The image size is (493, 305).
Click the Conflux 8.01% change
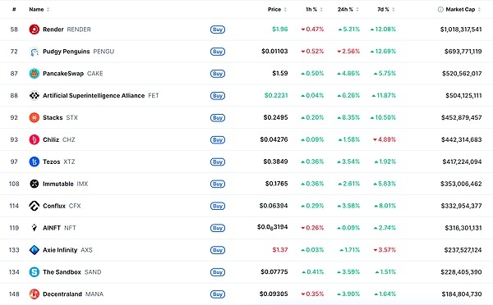point(385,206)
